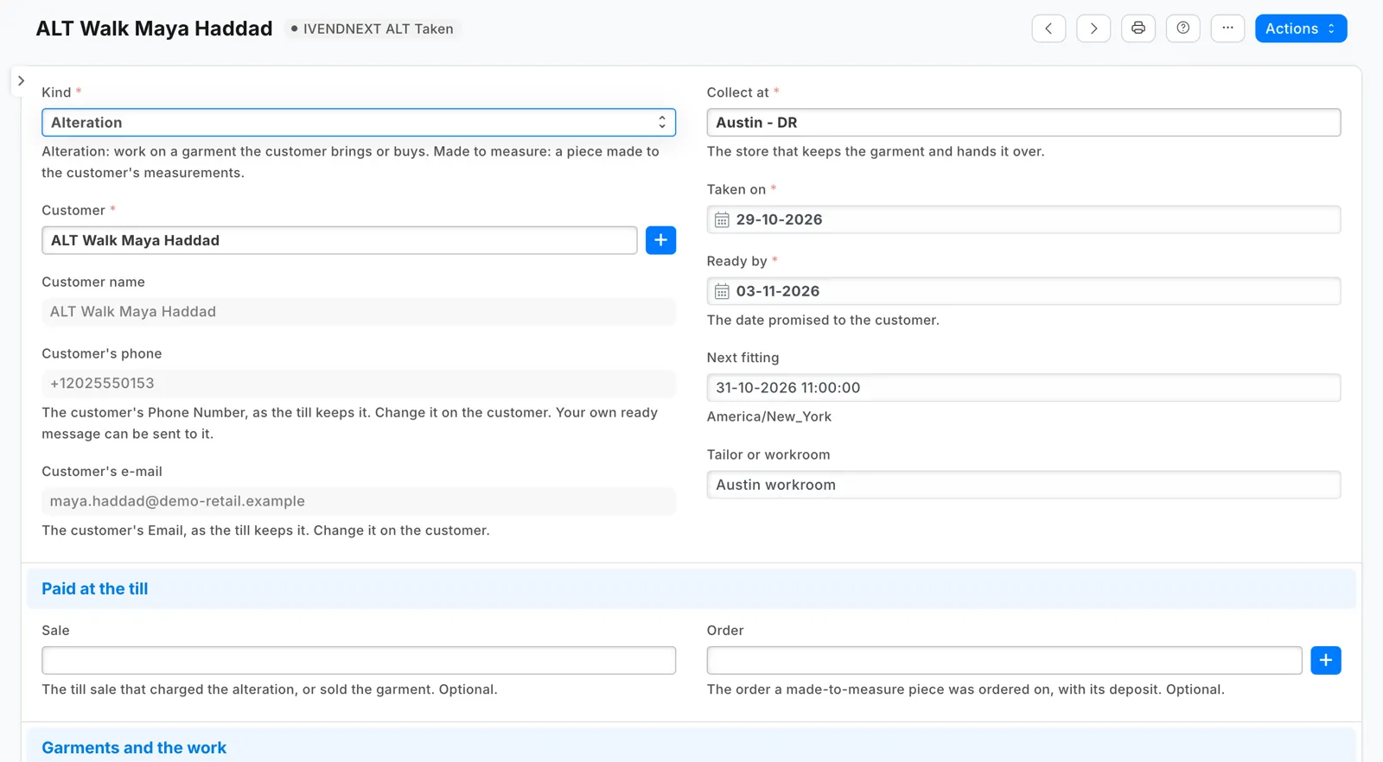The width and height of the screenshot is (1383, 762).
Task: Create a new order with plus button
Action: pos(1326,661)
